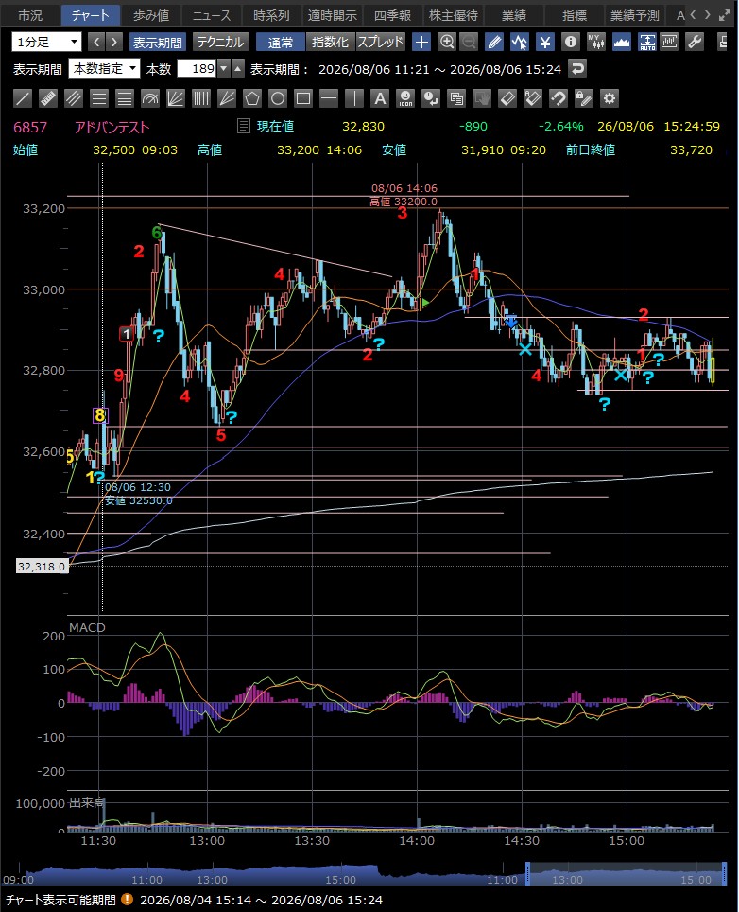Image resolution: width=739 pixels, height=912 pixels.
Task: Decrease bar count with down arrow
Action: 224,69
